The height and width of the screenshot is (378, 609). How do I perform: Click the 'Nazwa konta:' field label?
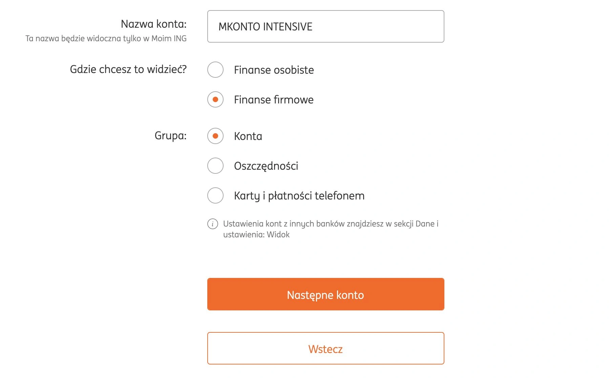coord(153,24)
